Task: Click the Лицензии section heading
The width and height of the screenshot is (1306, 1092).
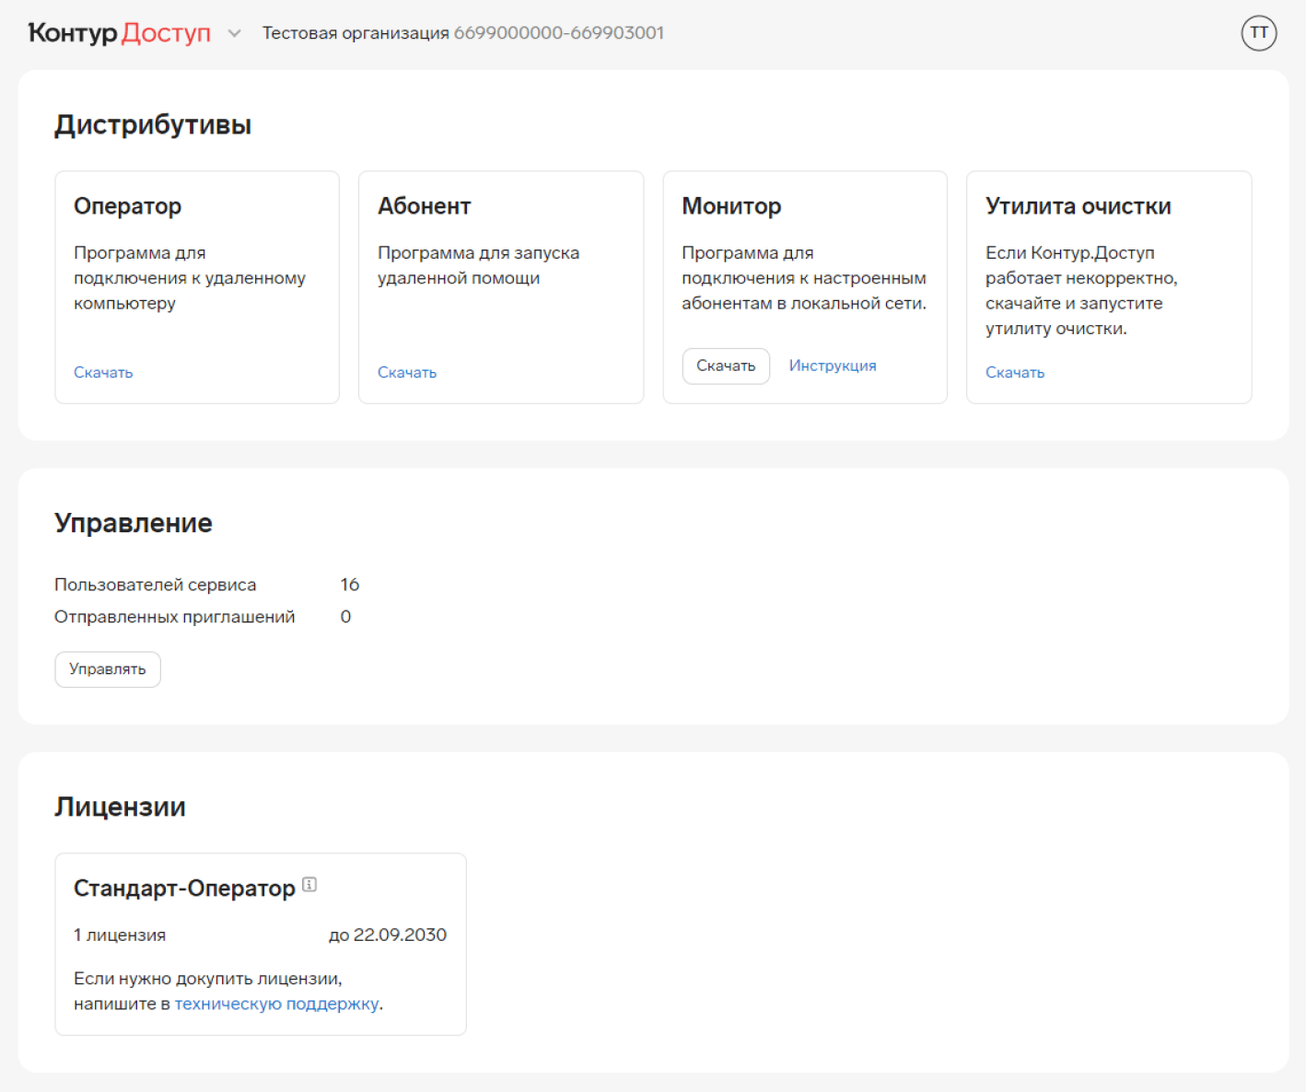Action: point(120,807)
